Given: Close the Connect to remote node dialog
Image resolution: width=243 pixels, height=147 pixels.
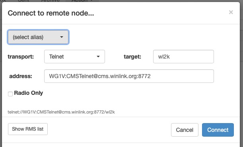Looking at the screenshot, I should click(231, 12).
